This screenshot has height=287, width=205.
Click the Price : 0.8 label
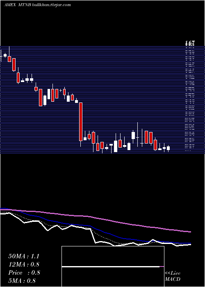(24, 273)
